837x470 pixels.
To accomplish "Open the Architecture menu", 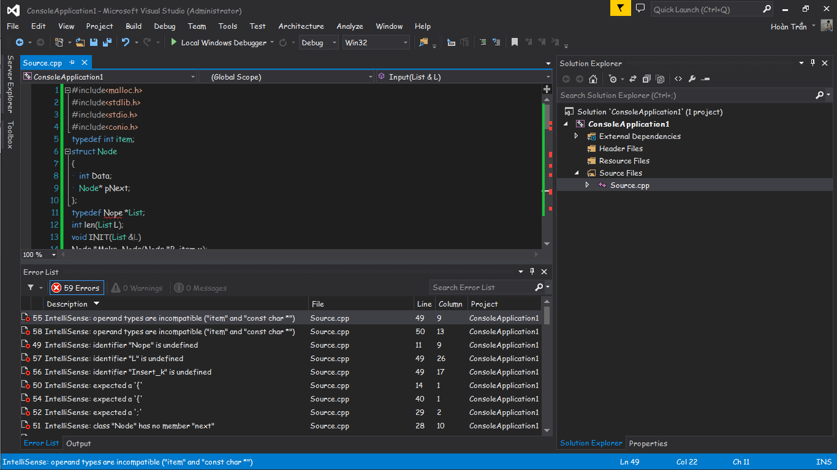I will (301, 26).
